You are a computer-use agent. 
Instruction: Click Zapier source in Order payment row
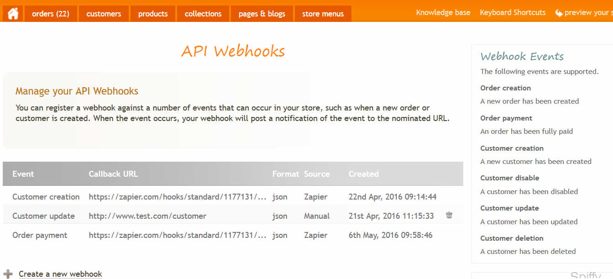[315, 235]
